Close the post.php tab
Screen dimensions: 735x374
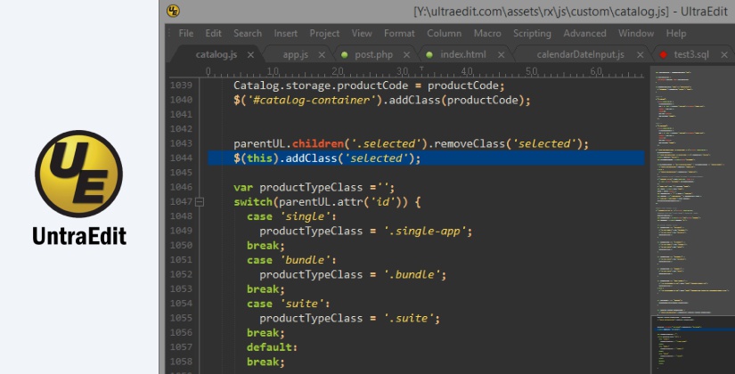pos(407,54)
